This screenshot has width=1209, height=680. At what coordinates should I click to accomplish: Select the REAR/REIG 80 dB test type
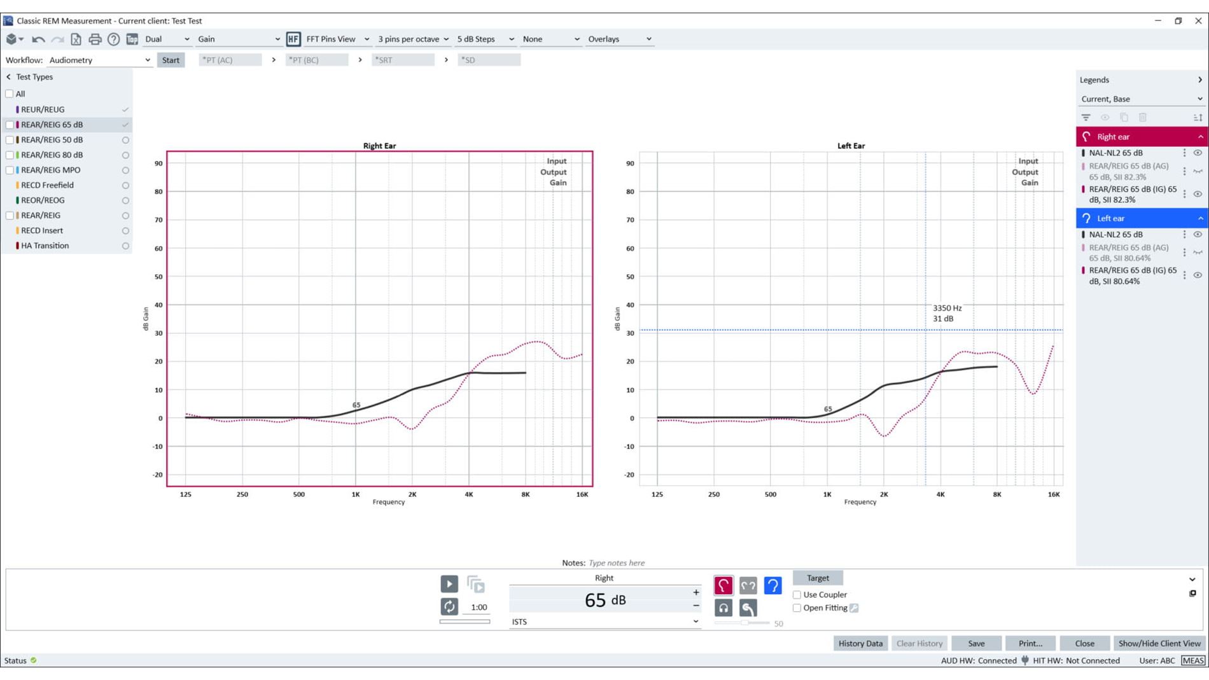51,155
